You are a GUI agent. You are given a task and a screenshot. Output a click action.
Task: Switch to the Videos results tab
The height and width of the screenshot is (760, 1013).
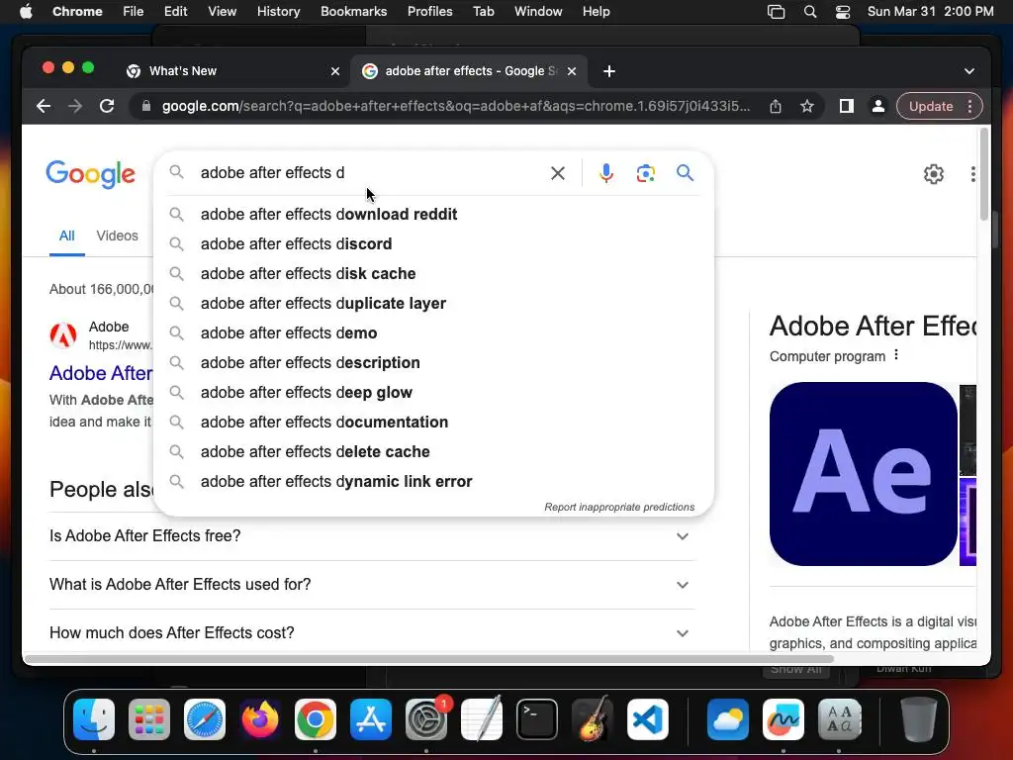[117, 236]
